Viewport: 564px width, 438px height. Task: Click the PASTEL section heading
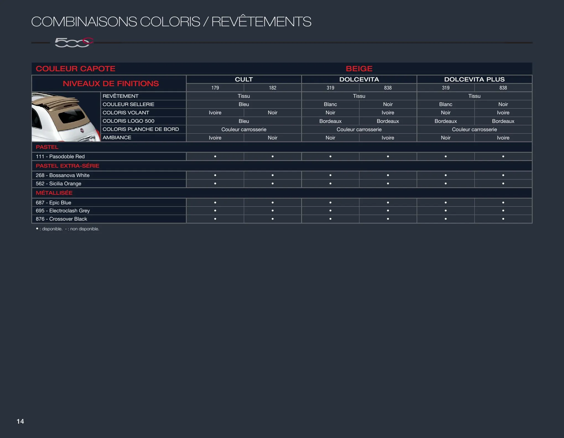47,147
